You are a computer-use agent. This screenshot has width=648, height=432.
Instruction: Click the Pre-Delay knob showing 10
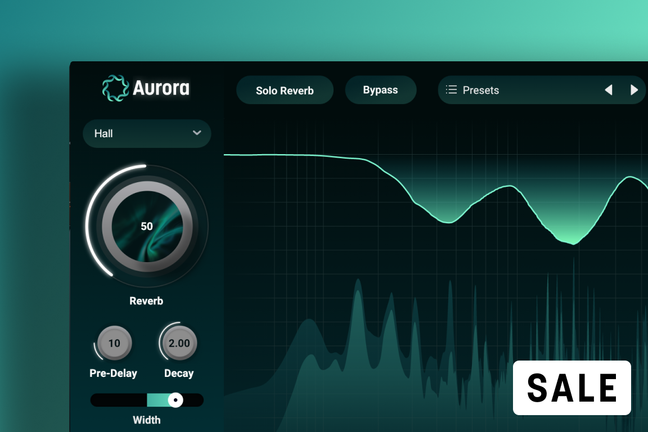(114, 343)
